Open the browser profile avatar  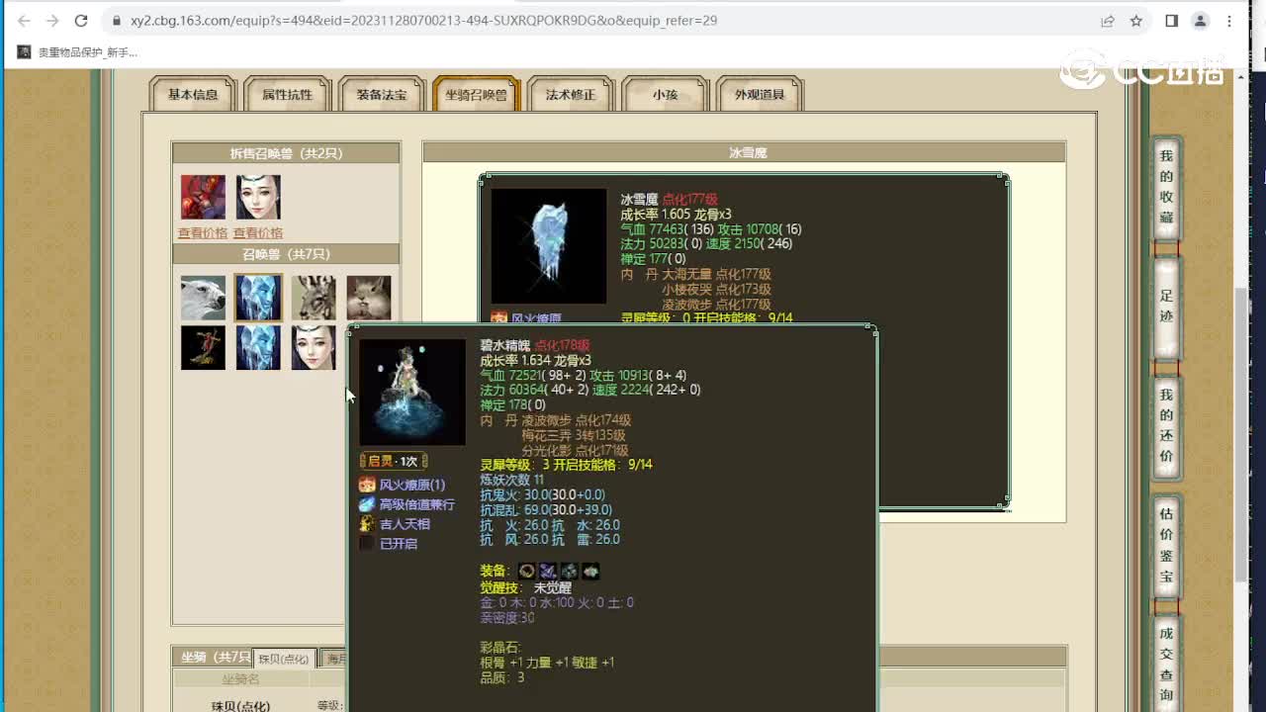tap(1201, 21)
